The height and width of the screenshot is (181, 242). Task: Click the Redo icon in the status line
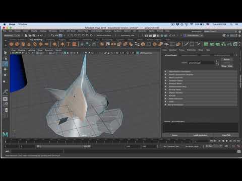pos(41,35)
